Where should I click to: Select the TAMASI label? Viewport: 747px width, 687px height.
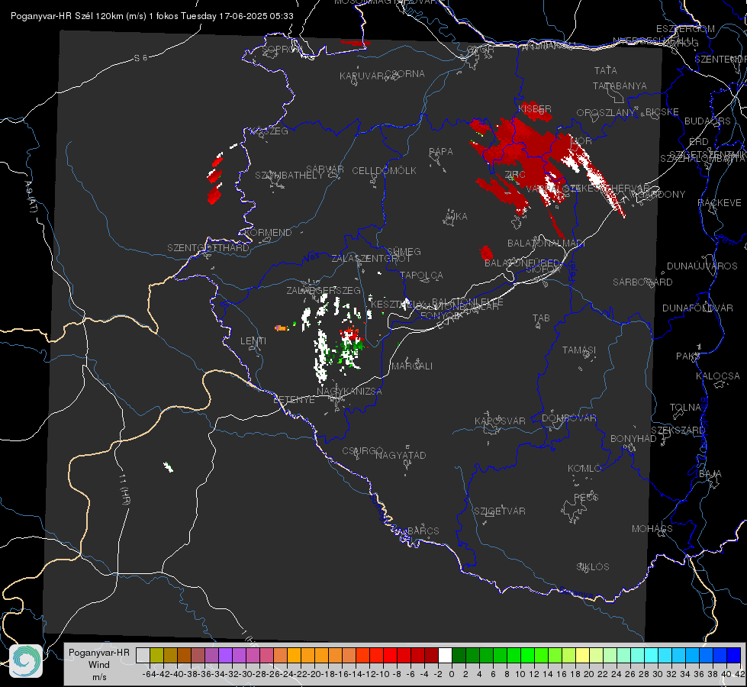(x=579, y=350)
